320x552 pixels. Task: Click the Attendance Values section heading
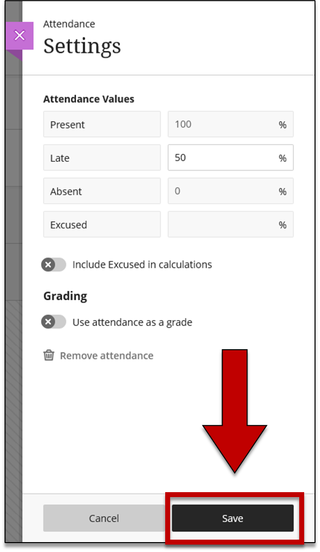(89, 99)
